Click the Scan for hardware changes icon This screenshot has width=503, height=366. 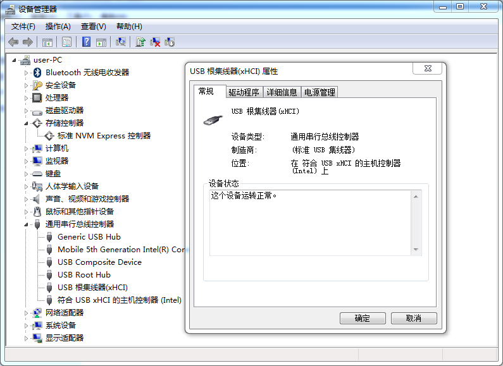[121, 42]
